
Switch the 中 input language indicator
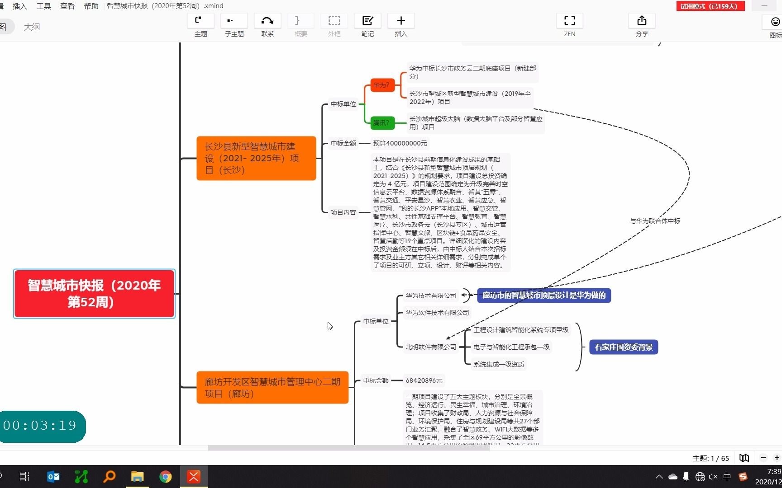727,476
